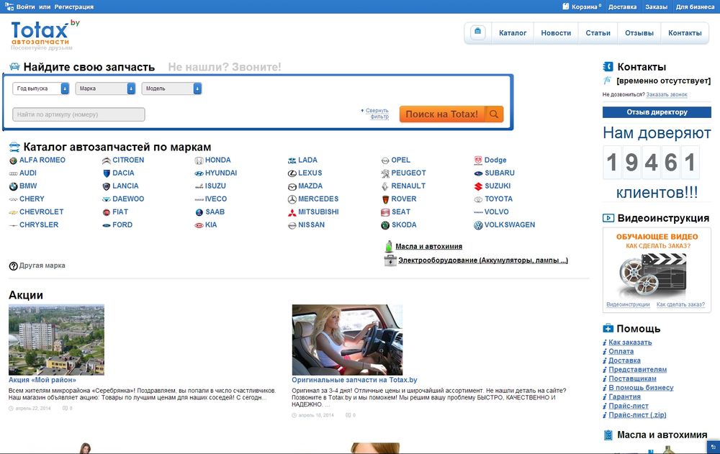Click the Lexus logo icon
Viewport: 720px width, 454px height.
[x=292, y=173]
